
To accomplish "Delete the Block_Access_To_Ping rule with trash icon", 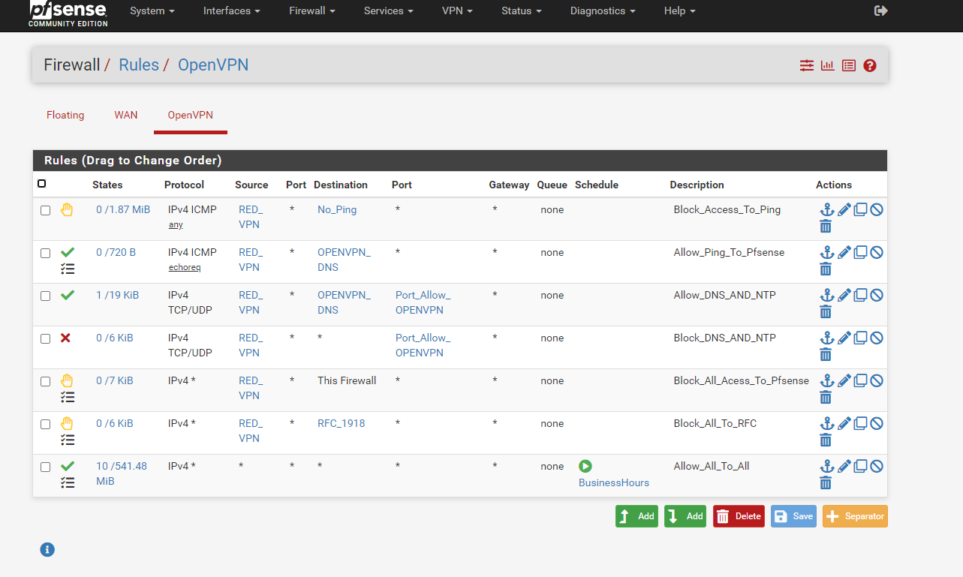I will coord(826,227).
